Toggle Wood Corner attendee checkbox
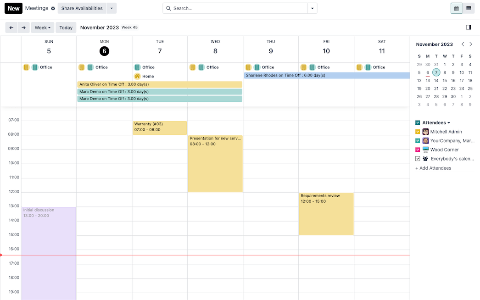 pyautogui.click(x=418, y=150)
